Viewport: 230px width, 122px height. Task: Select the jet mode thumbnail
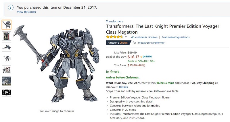pyautogui.click(x=6, y=47)
